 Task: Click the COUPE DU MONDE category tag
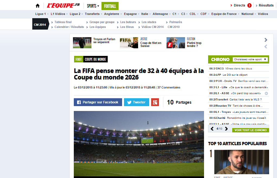coord(95,59)
